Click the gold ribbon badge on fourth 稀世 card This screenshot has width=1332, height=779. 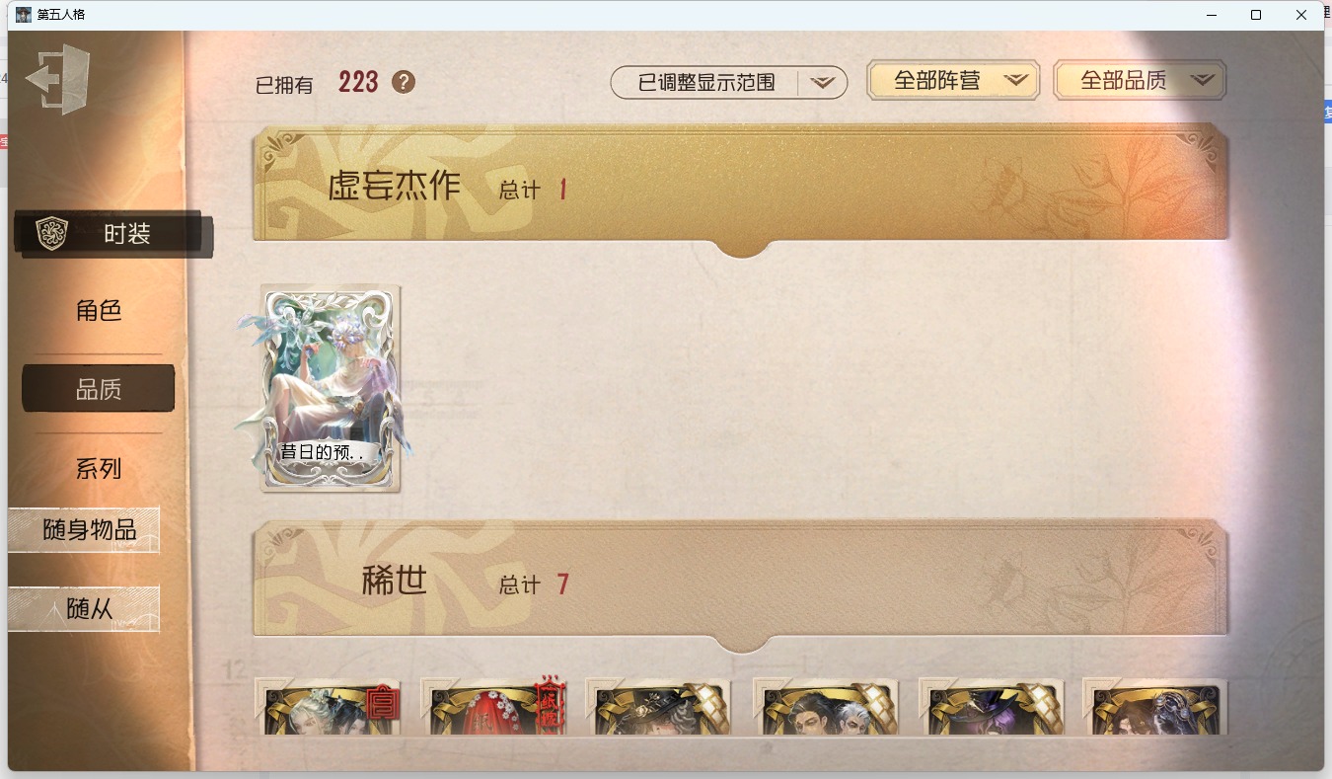pos(878,704)
